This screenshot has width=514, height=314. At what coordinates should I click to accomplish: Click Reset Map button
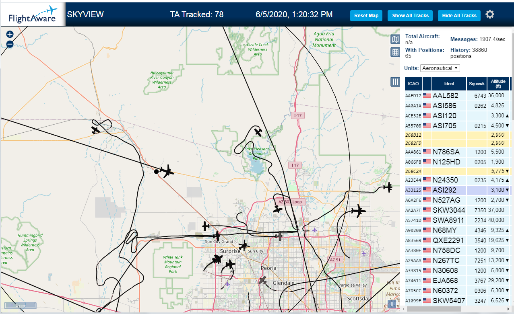pos(366,16)
